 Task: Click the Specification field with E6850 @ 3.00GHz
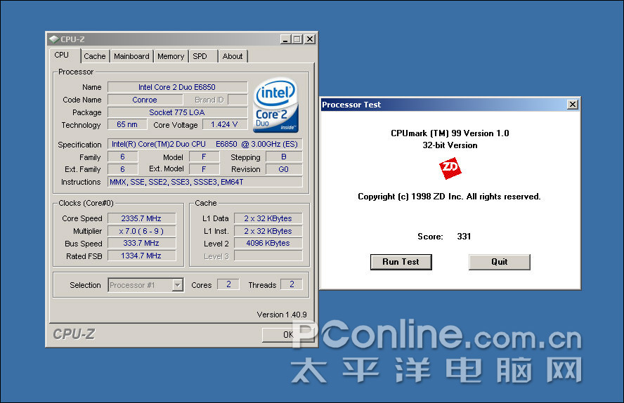[205, 144]
